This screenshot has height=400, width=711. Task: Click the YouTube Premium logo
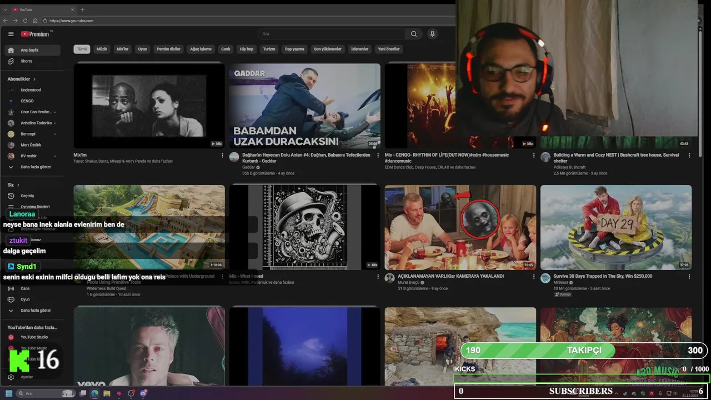(x=36, y=34)
